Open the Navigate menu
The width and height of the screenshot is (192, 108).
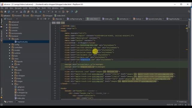pyautogui.click(x=18, y=8)
